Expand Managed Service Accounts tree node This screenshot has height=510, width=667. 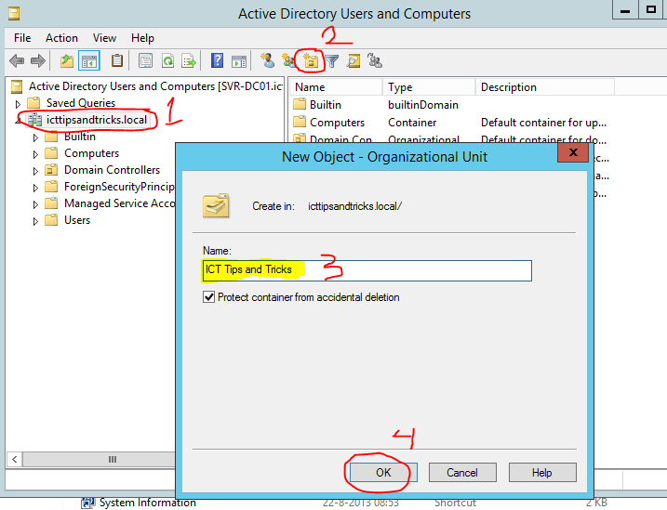pos(35,204)
